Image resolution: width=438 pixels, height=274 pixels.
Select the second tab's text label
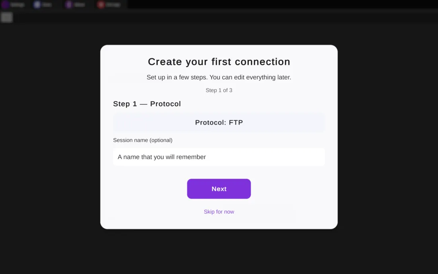click(x=47, y=5)
